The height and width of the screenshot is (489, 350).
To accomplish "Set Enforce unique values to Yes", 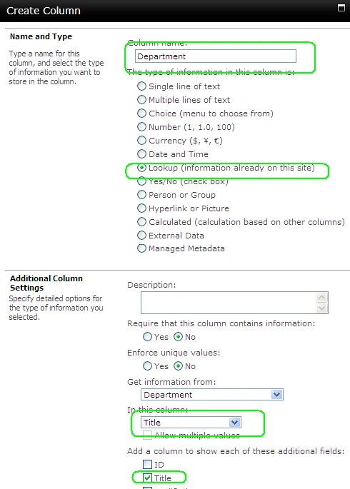I will pos(147,366).
